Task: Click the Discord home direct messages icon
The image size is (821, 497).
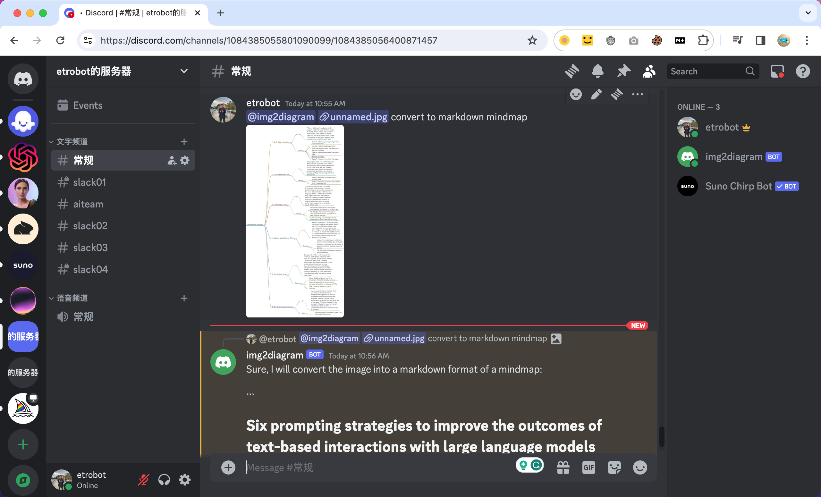Action: tap(23, 79)
